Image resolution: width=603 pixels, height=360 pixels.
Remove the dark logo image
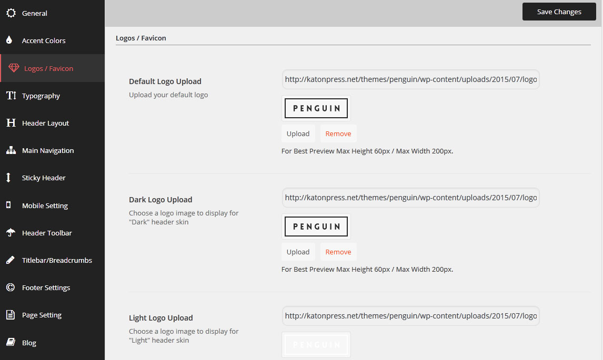pyautogui.click(x=338, y=252)
